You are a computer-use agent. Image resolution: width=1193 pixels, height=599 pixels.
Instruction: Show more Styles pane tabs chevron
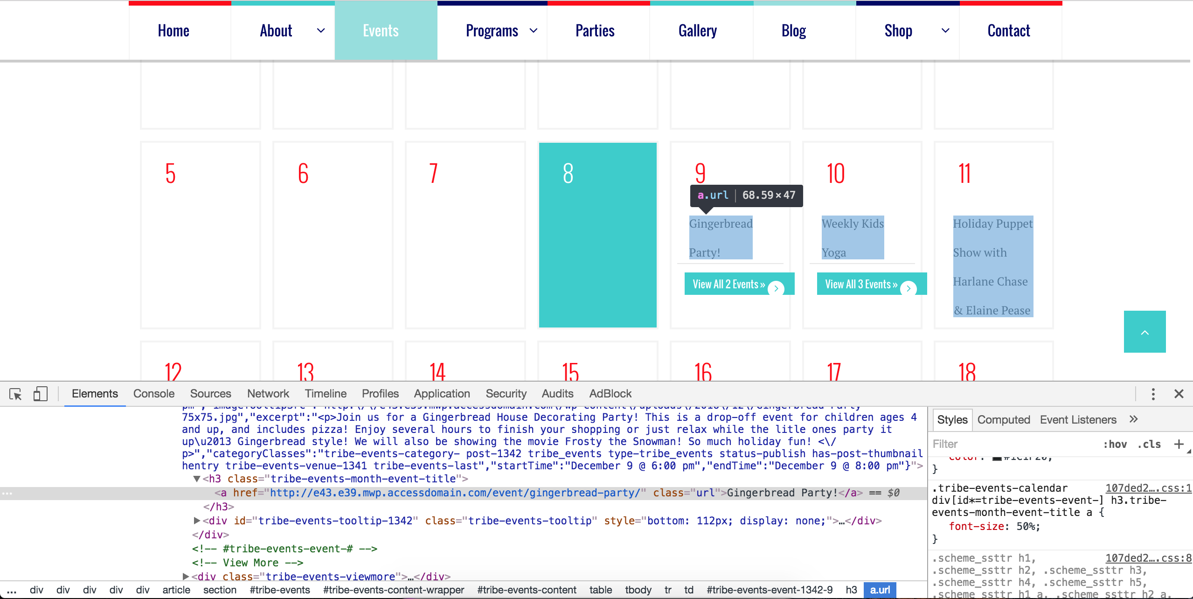click(1133, 419)
